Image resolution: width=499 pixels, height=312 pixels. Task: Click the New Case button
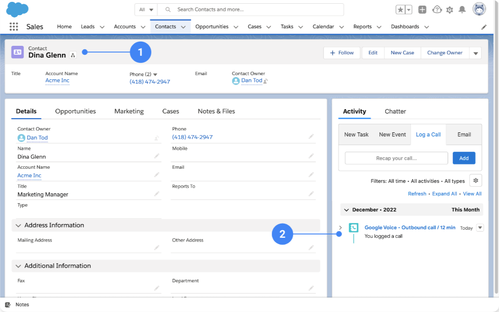point(402,53)
